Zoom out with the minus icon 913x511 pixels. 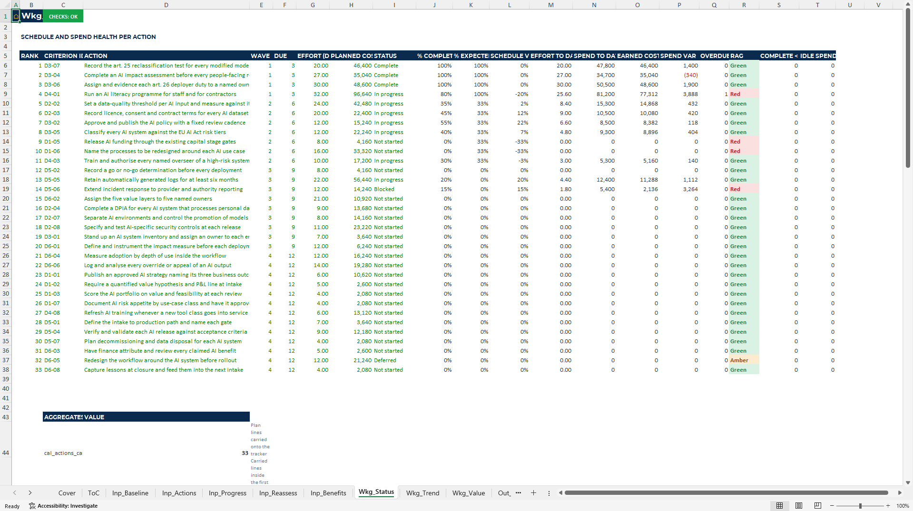coord(833,506)
